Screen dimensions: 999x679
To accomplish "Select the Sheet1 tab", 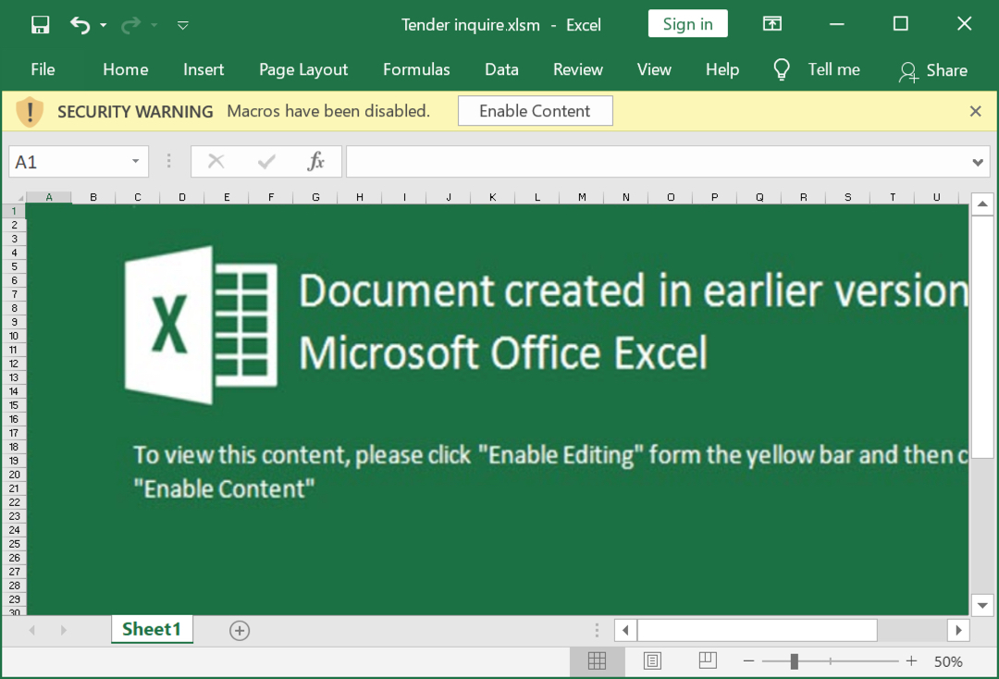I will [152, 629].
